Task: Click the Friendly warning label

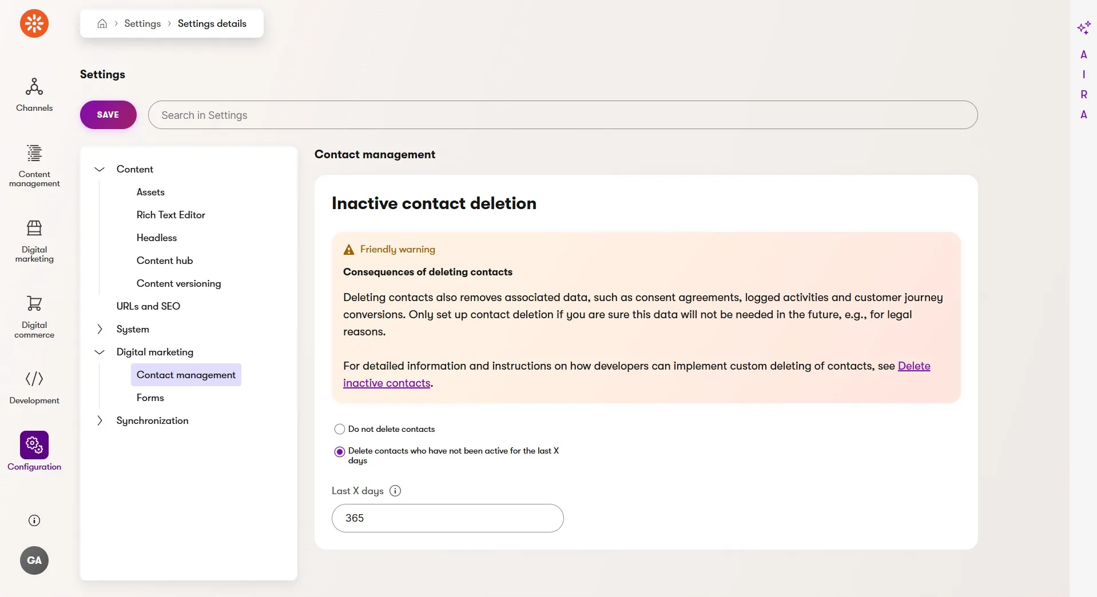Action: pos(398,249)
